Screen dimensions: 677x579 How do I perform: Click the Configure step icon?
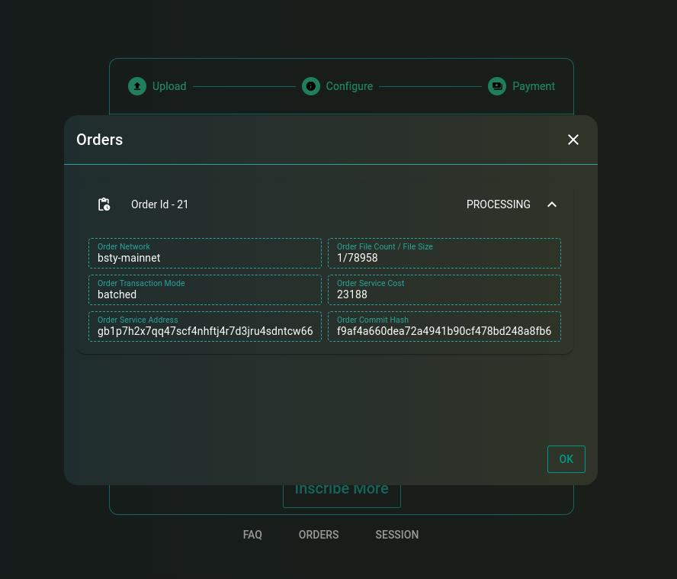[311, 86]
